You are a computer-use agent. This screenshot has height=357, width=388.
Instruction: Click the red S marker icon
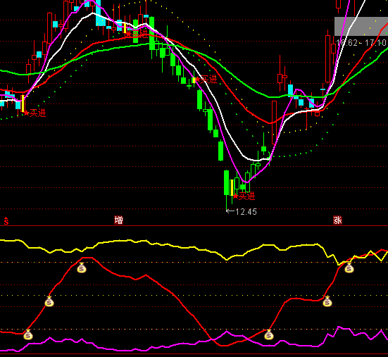[x=6, y=220]
